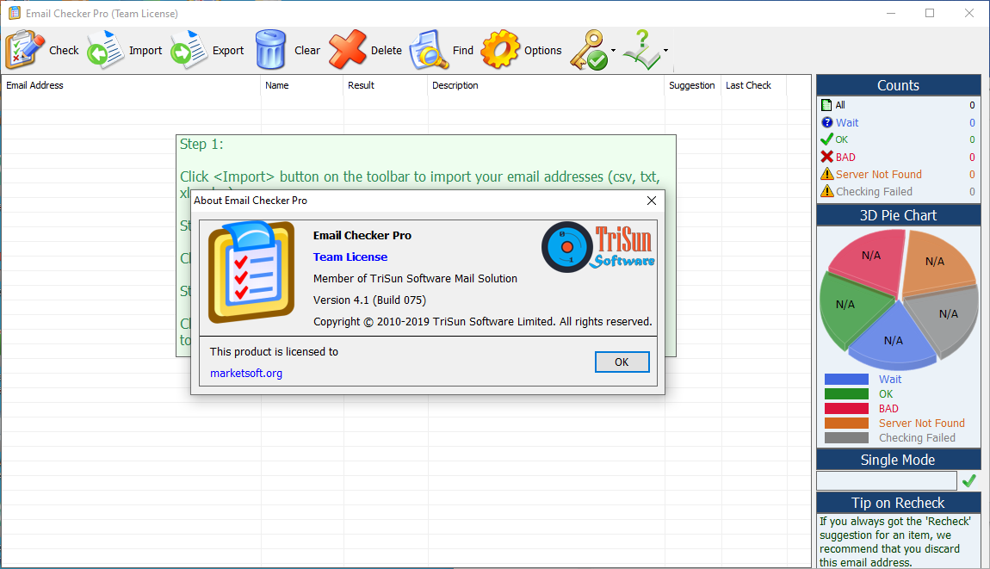This screenshot has height=569, width=990.
Task: Filter by Server Not Found in Counts
Action: coord(899,174)
